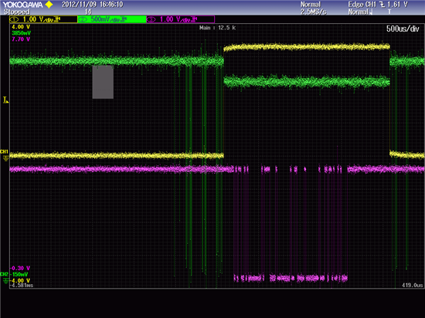Screen dimensions: 425x318
Task: Click the gray rectangle on the waveform
Action: pos(103,82)
